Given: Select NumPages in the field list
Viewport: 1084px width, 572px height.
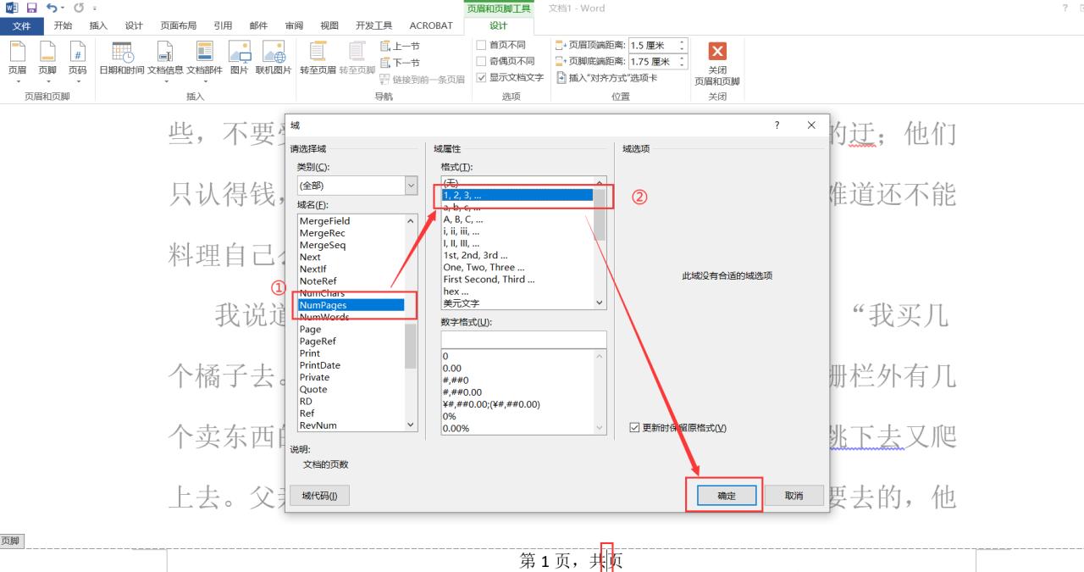Looking at the screenshot, I should (x=351, y=305).
